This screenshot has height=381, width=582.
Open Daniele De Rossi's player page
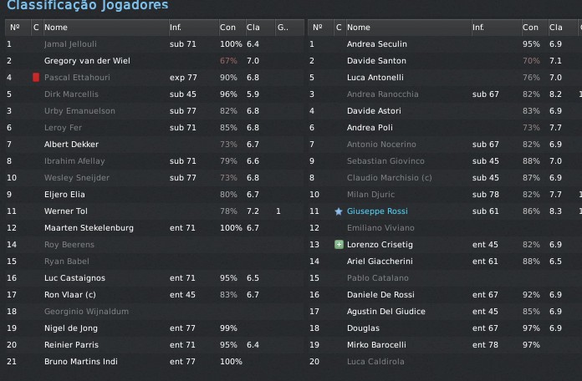pyautogui.click(x=382, y=295)
